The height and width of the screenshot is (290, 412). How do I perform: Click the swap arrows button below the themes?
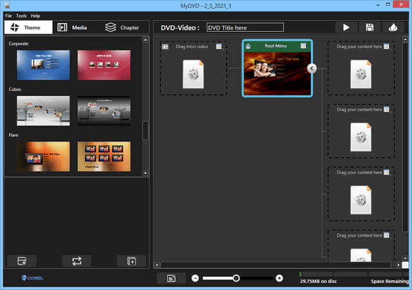point(77,260)
